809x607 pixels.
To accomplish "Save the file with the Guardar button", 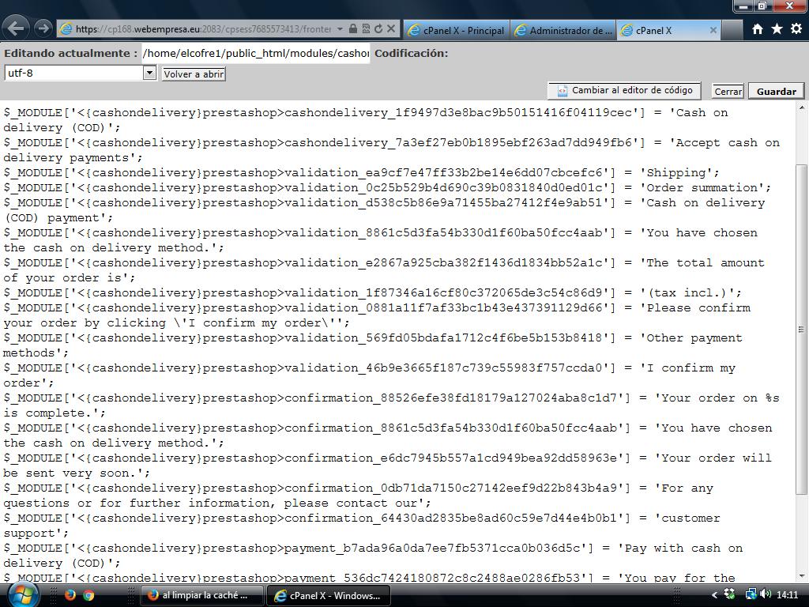I will coord(776,92).
